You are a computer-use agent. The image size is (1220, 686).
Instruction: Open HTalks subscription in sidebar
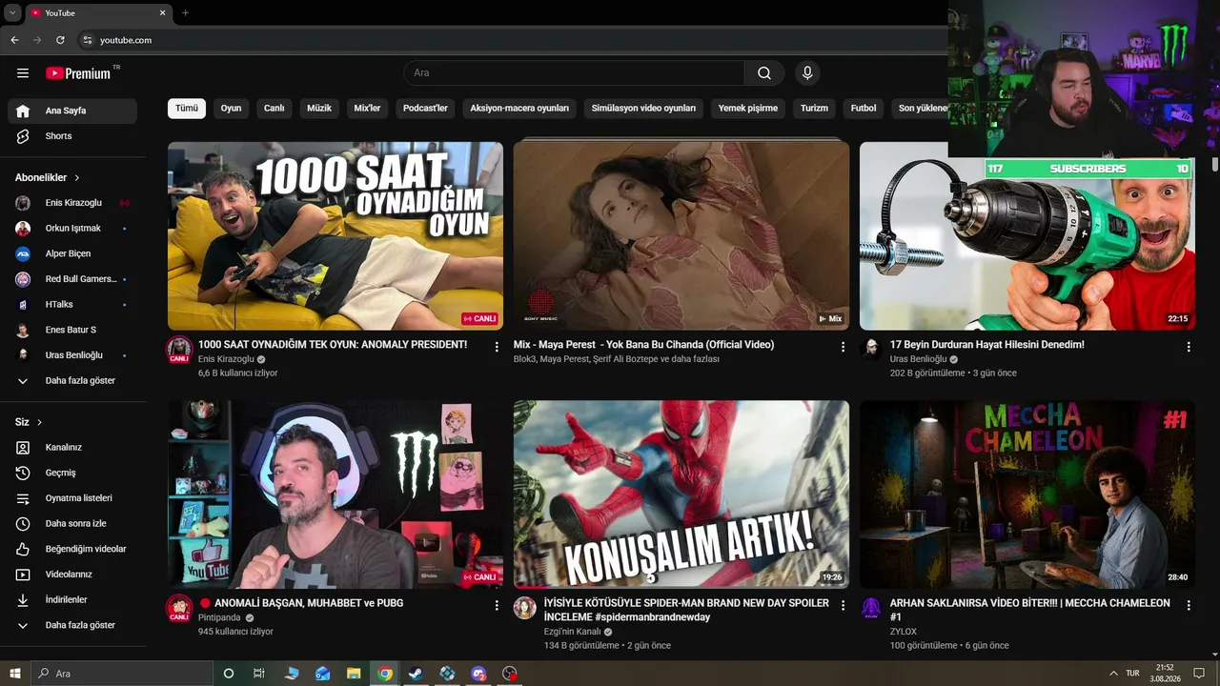pyautogui.click(x=72, y=305)
